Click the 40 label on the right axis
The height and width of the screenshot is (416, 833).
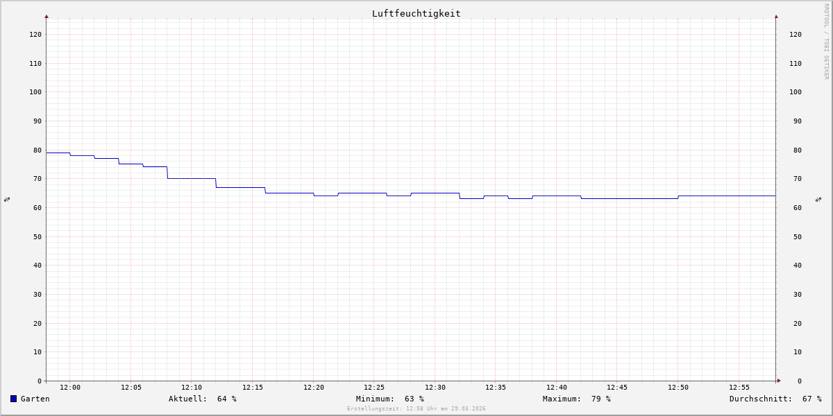pos(798,265)
